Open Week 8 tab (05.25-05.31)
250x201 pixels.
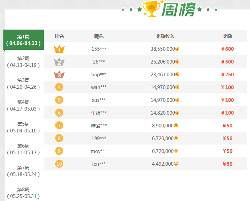coord(24,193)
